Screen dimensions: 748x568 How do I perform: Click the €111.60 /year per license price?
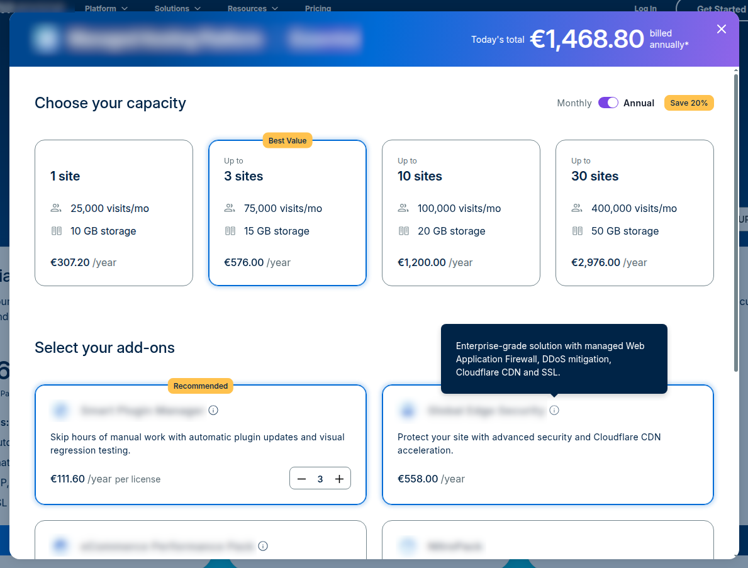tap(106, 479)
